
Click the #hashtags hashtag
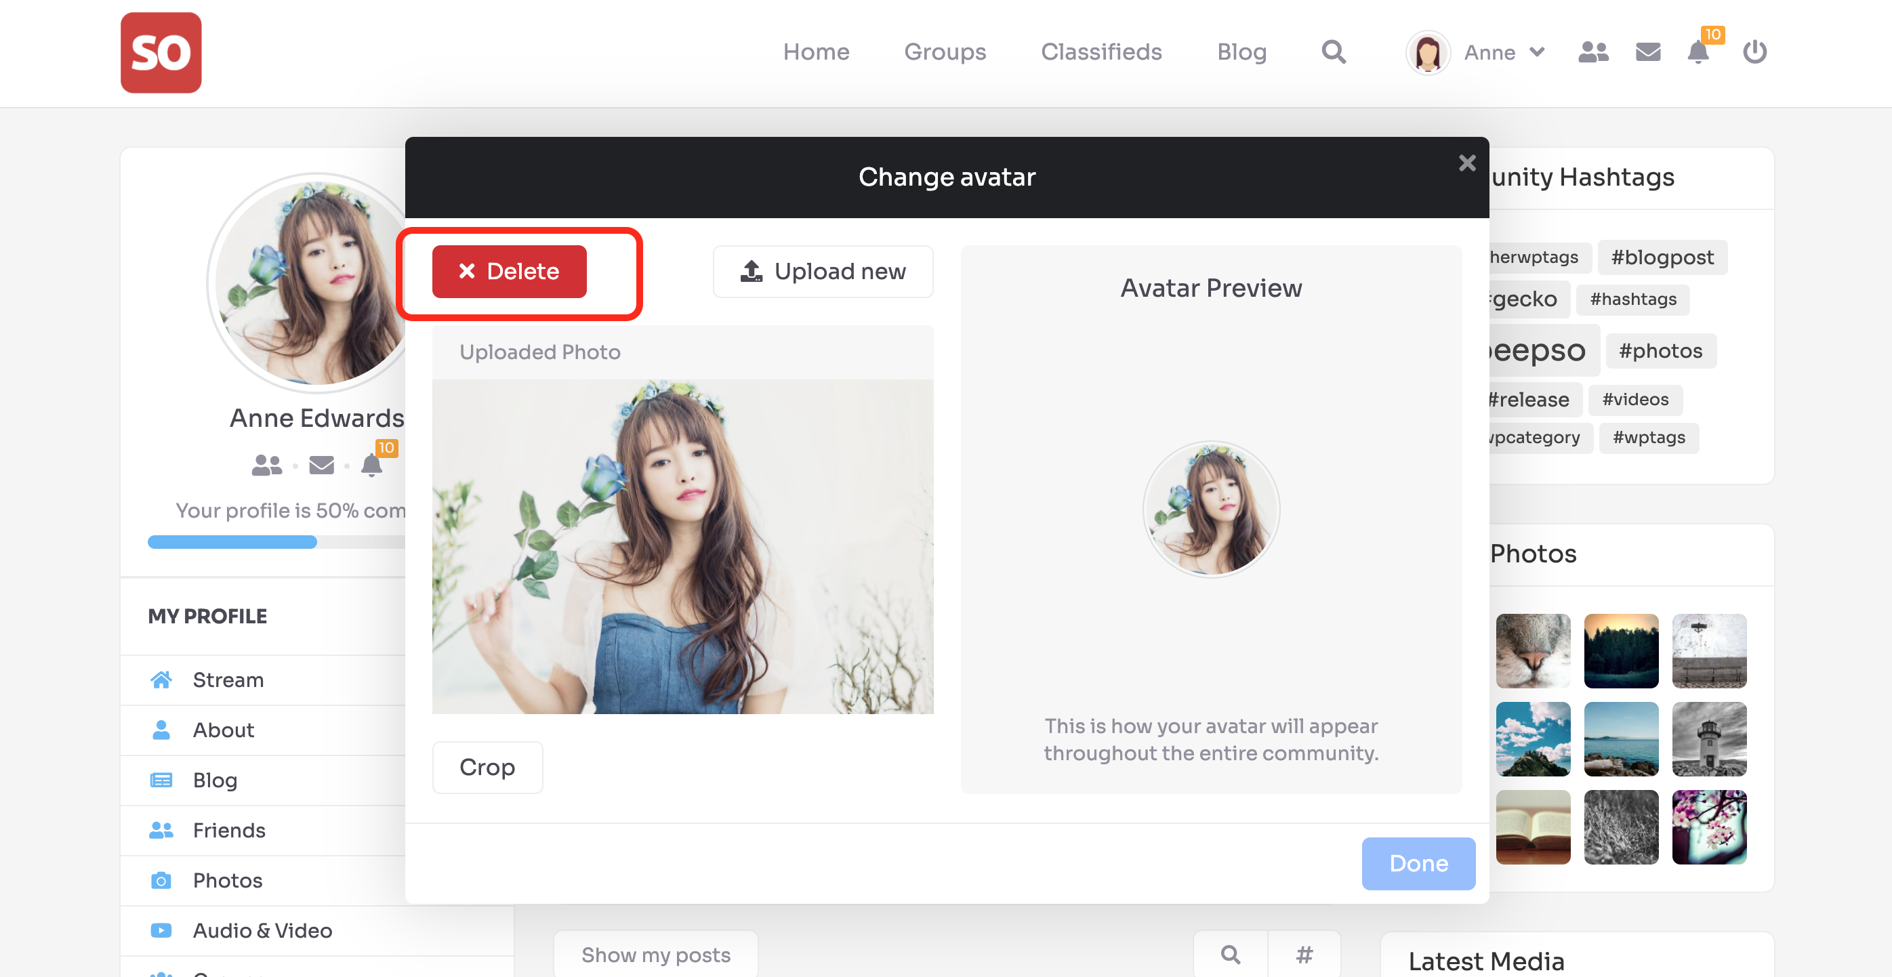click(x=1632, y=299)
